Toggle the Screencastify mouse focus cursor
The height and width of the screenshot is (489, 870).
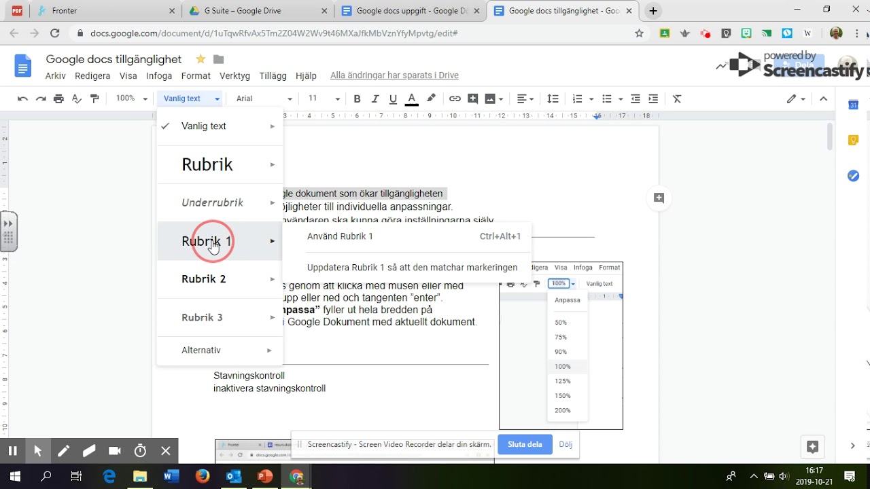tap(38, 451)
